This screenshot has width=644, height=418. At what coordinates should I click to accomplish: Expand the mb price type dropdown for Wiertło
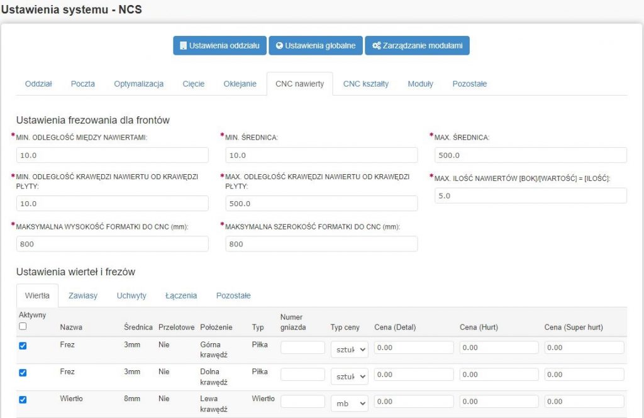pyautogui.click(x=349, y=402)
